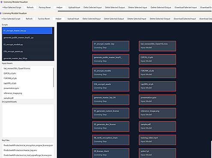Viewport: 212px width, 158px height.
Task: Click Delete Selected Output in background window
Action: coord(161,7)
